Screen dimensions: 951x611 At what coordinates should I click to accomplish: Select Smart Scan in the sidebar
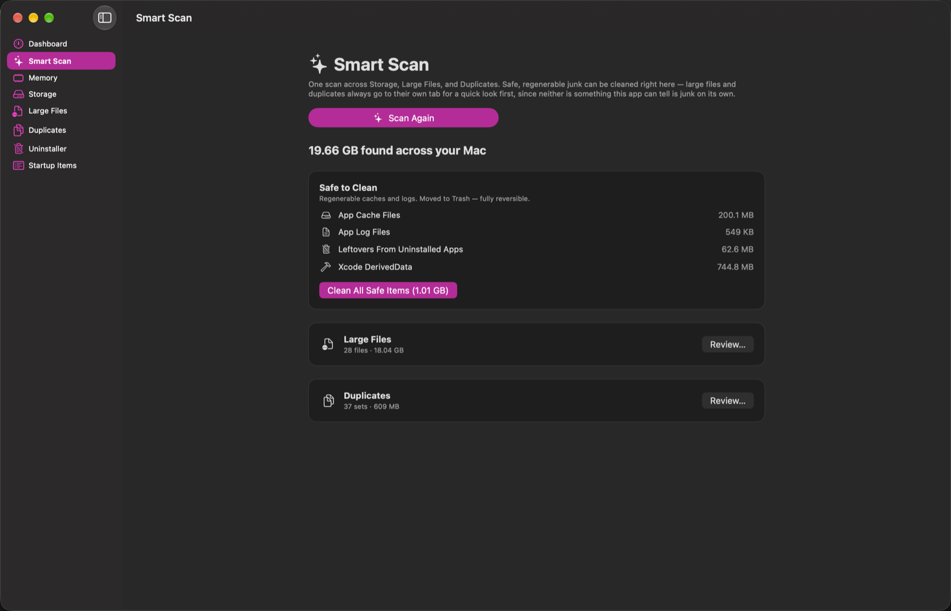tap(61, 61)
